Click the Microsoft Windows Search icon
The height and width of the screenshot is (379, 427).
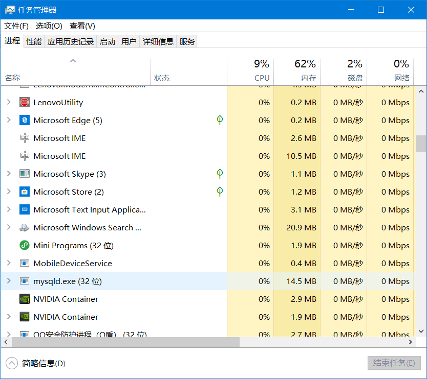click(25, 228)
